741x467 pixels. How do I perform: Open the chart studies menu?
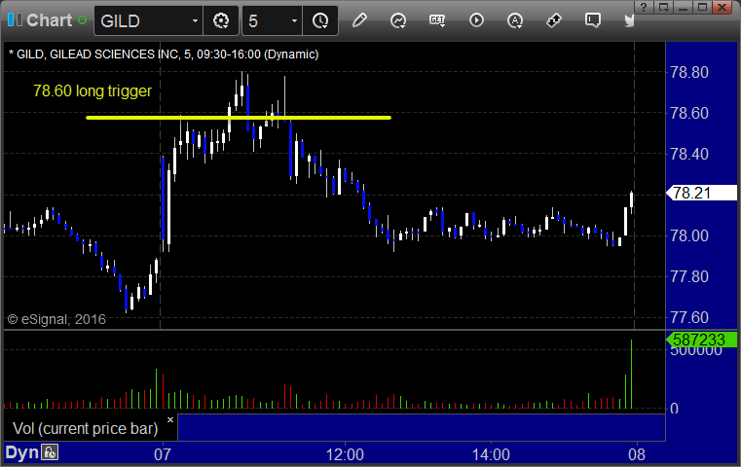[398, 20]
